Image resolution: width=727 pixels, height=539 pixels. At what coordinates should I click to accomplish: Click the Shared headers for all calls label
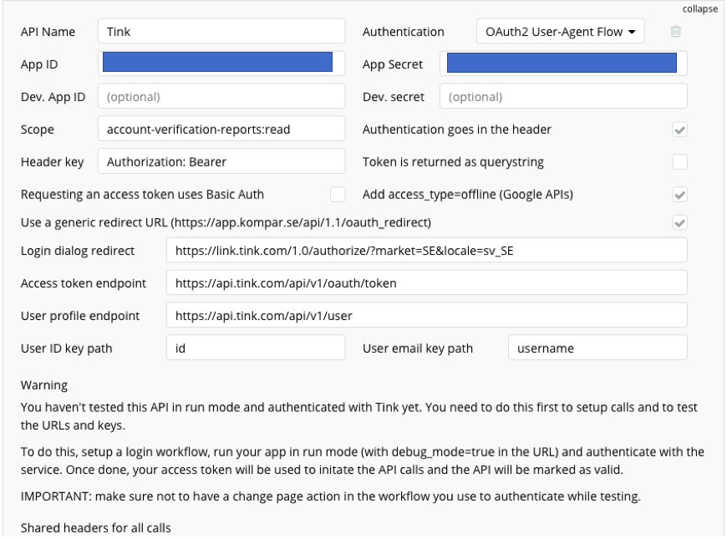[x=95, y=528]
